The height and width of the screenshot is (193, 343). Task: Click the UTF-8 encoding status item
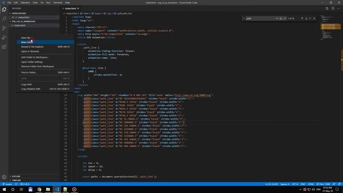point(295,184)
